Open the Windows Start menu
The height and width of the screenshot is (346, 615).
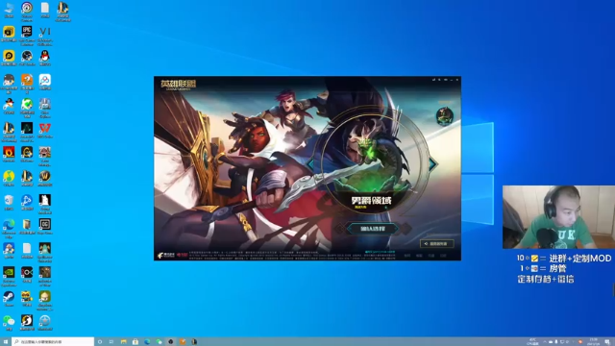click(6, 342)
